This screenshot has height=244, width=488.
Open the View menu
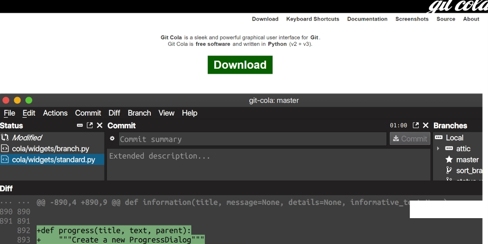(166, 113)
